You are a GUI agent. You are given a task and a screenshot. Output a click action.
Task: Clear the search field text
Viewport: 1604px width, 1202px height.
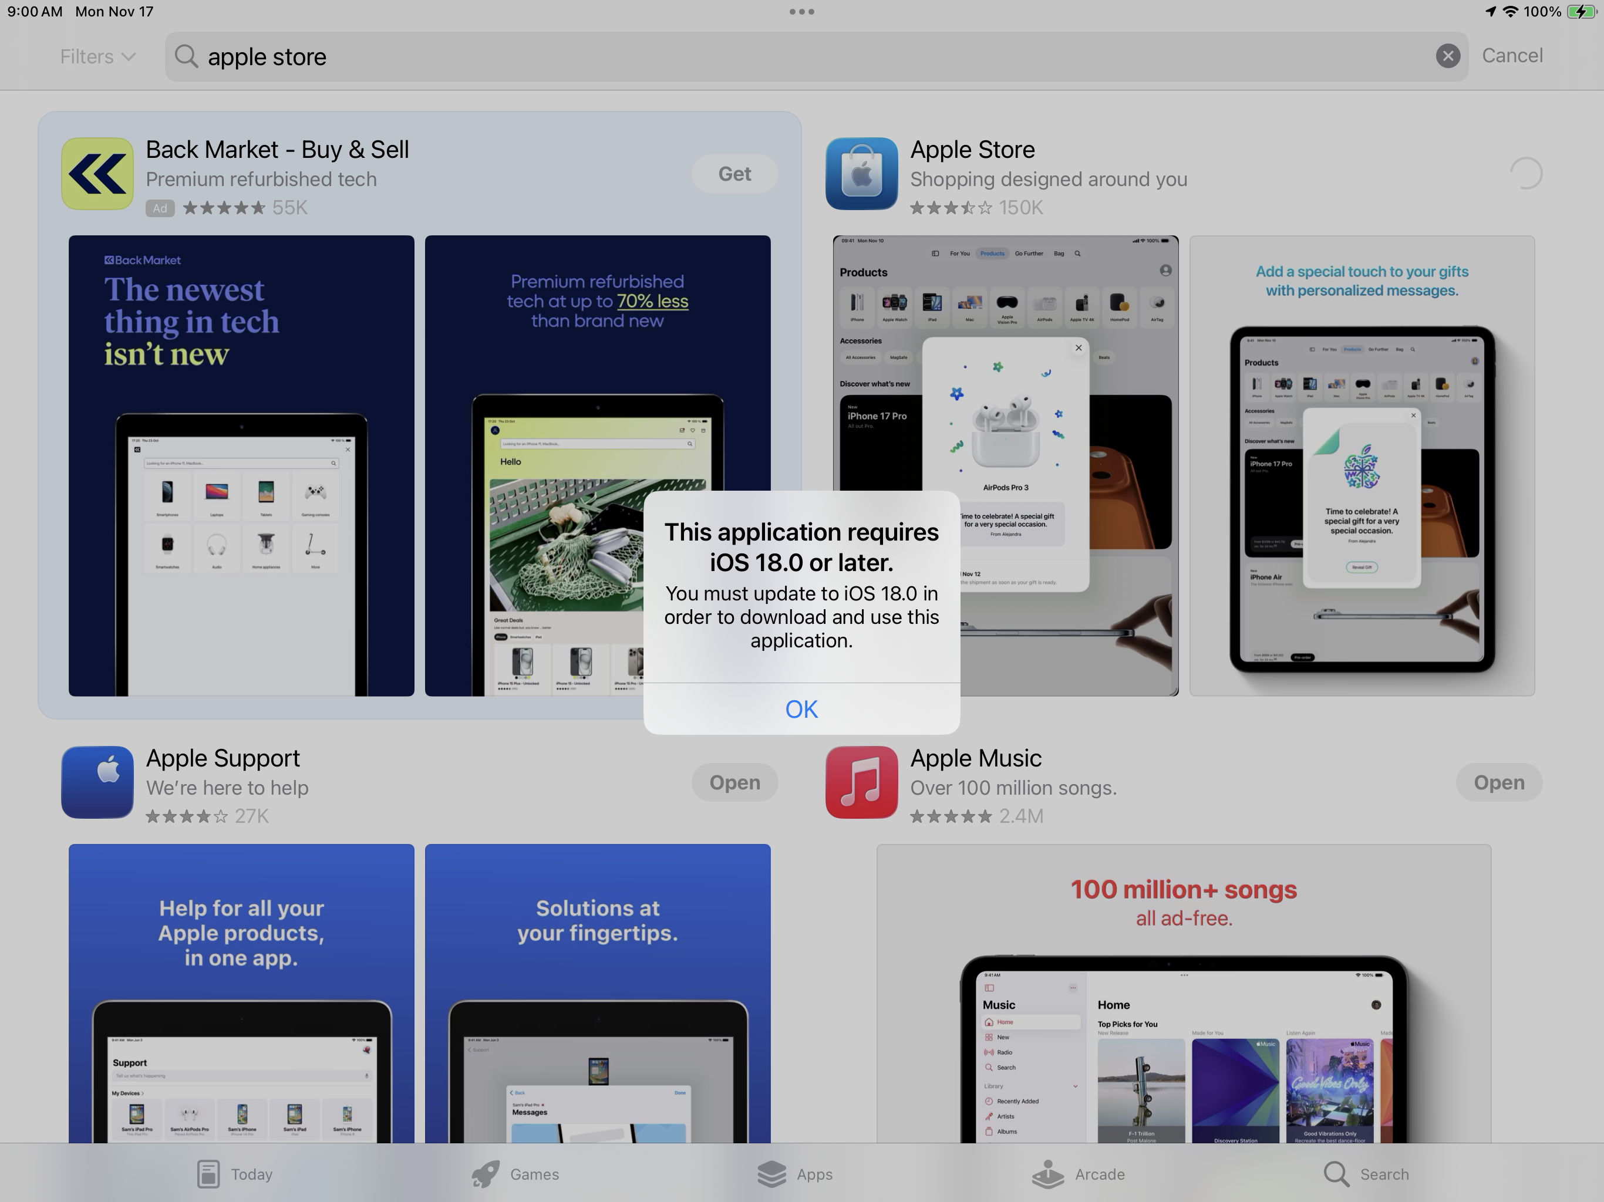coord(1447,56)
